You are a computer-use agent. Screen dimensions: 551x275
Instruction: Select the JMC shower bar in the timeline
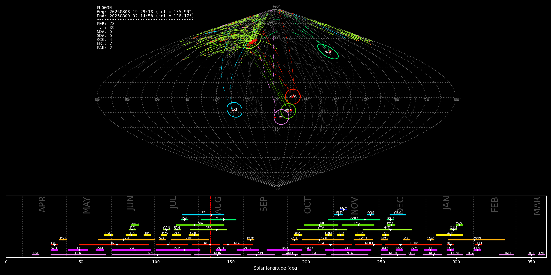(x=114, y=245)
